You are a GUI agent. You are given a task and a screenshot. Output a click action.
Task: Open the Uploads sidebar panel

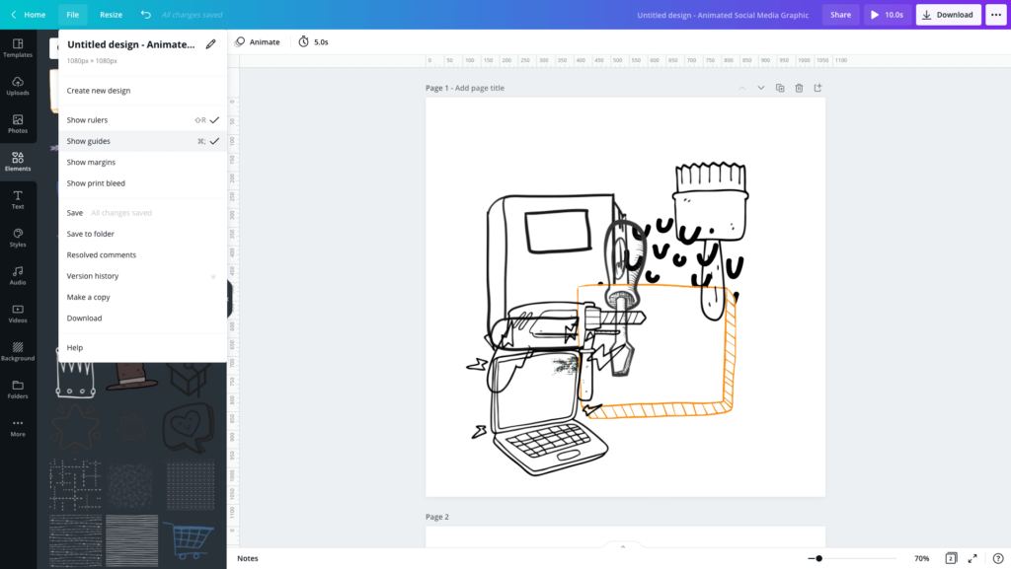(x=18, y=86)
